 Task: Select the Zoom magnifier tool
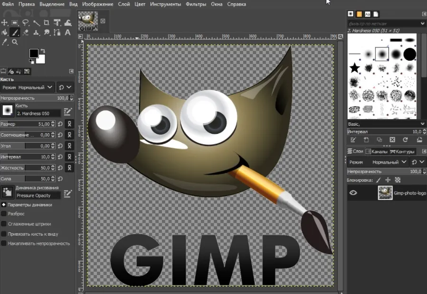tap(15, 42)
